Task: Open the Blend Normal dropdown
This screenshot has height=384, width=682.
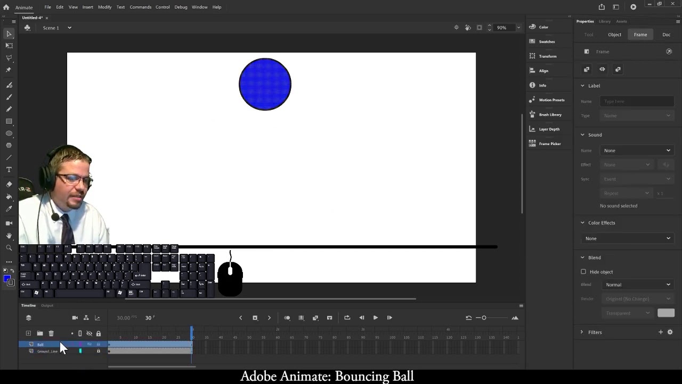Action: [638, 285]
